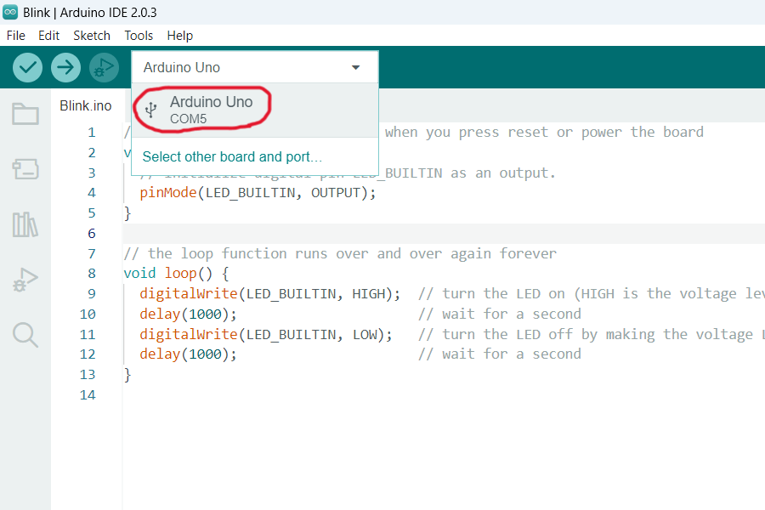Upload the sketch using the arrow icon
This screenshot has height=510, width=765.
pyautogui.click(x=65, y=67)
